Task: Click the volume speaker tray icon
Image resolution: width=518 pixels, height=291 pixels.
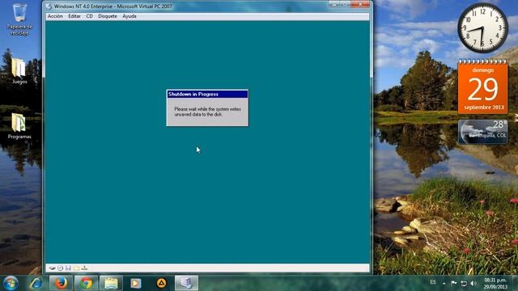Action: pyautogui.click(x=473, y=283)
